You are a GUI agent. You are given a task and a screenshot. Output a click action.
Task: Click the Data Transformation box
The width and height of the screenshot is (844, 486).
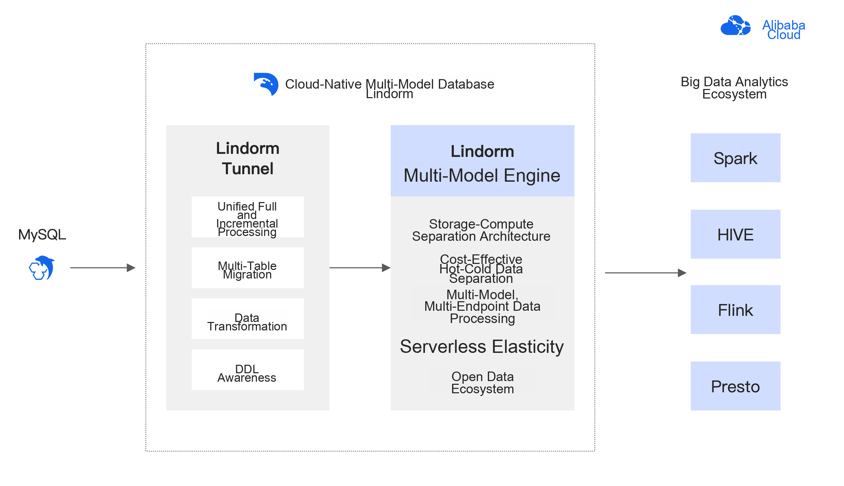click(x=248, y=319)
